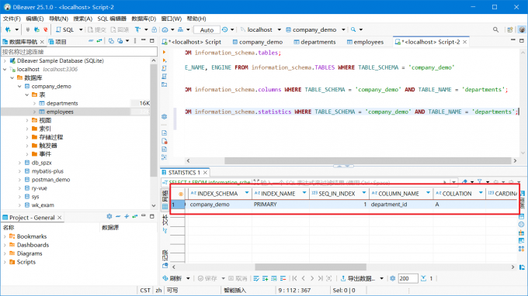This screenshot has height=296, width=528.
Task: Click the blue search magnifier in toolbar
Action: point(353,29)
